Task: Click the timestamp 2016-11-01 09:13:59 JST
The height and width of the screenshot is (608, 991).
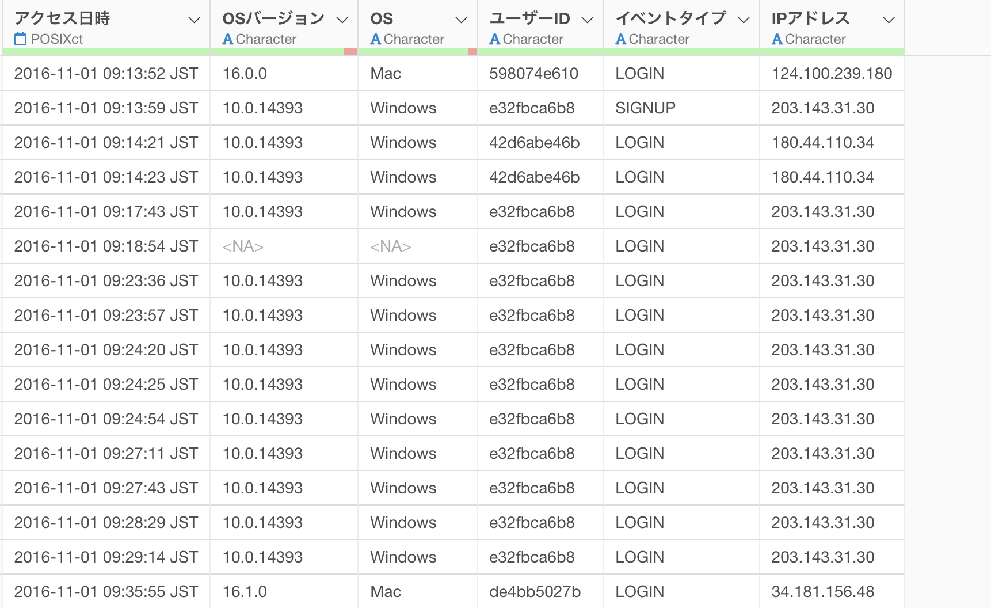Action: pyautogui.click(x=106, y=108)
